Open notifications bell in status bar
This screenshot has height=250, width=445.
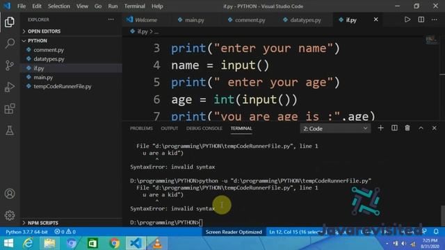pos(436,232)
